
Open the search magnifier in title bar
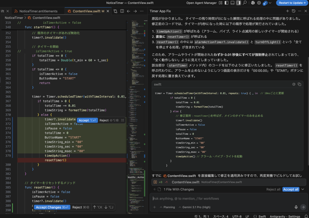(245, 3)
